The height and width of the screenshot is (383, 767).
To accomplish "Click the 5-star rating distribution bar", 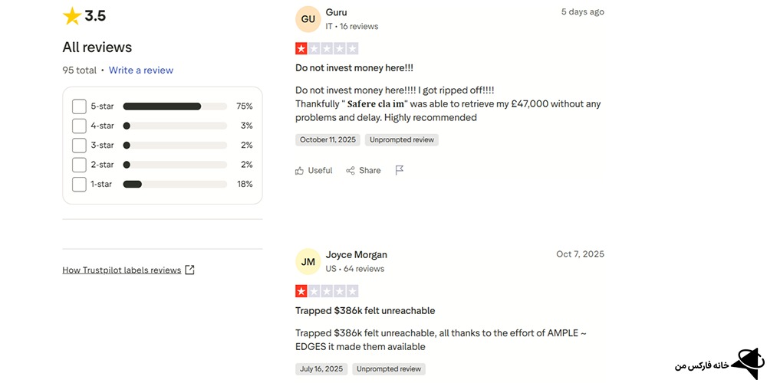I will pyautogui.click(x=175, y=106).
